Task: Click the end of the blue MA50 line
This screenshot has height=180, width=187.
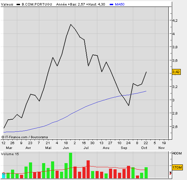Action: [146, 91]
